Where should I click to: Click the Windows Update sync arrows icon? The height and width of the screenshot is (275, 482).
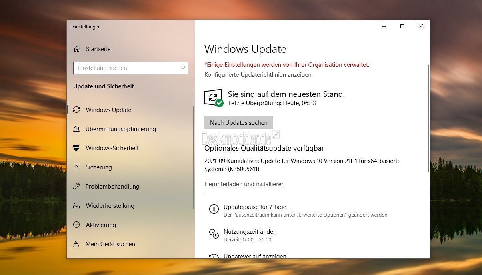click(x=76, y=110)
